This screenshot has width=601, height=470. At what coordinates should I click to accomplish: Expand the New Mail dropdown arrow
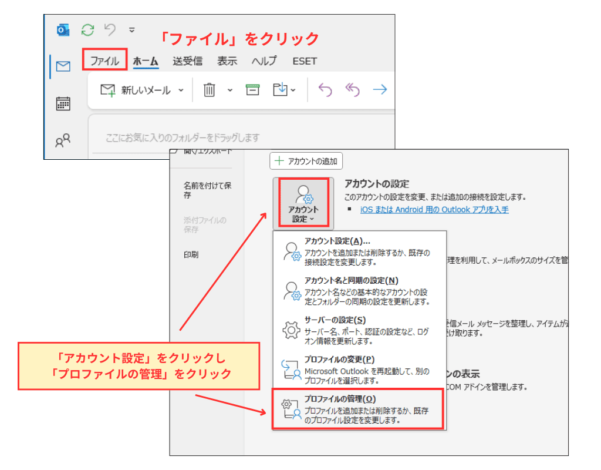[181, 90]
